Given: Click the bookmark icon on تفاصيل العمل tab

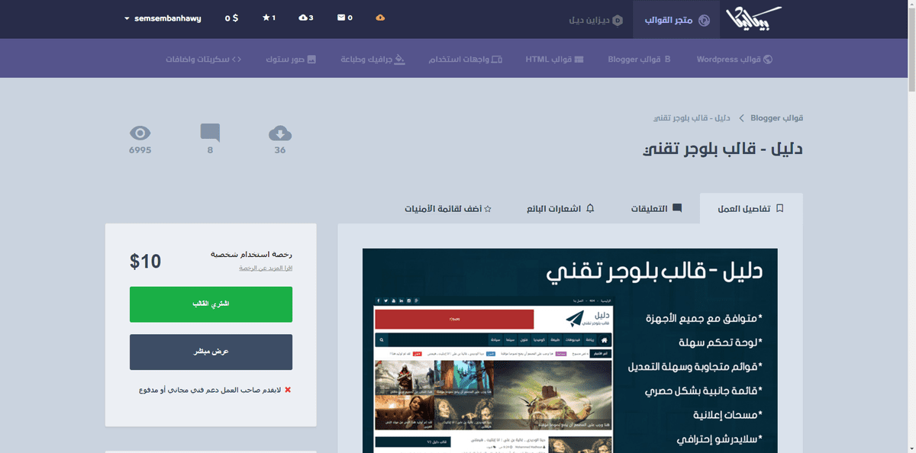Looking at the screenshot, I should tap(780, 207).
